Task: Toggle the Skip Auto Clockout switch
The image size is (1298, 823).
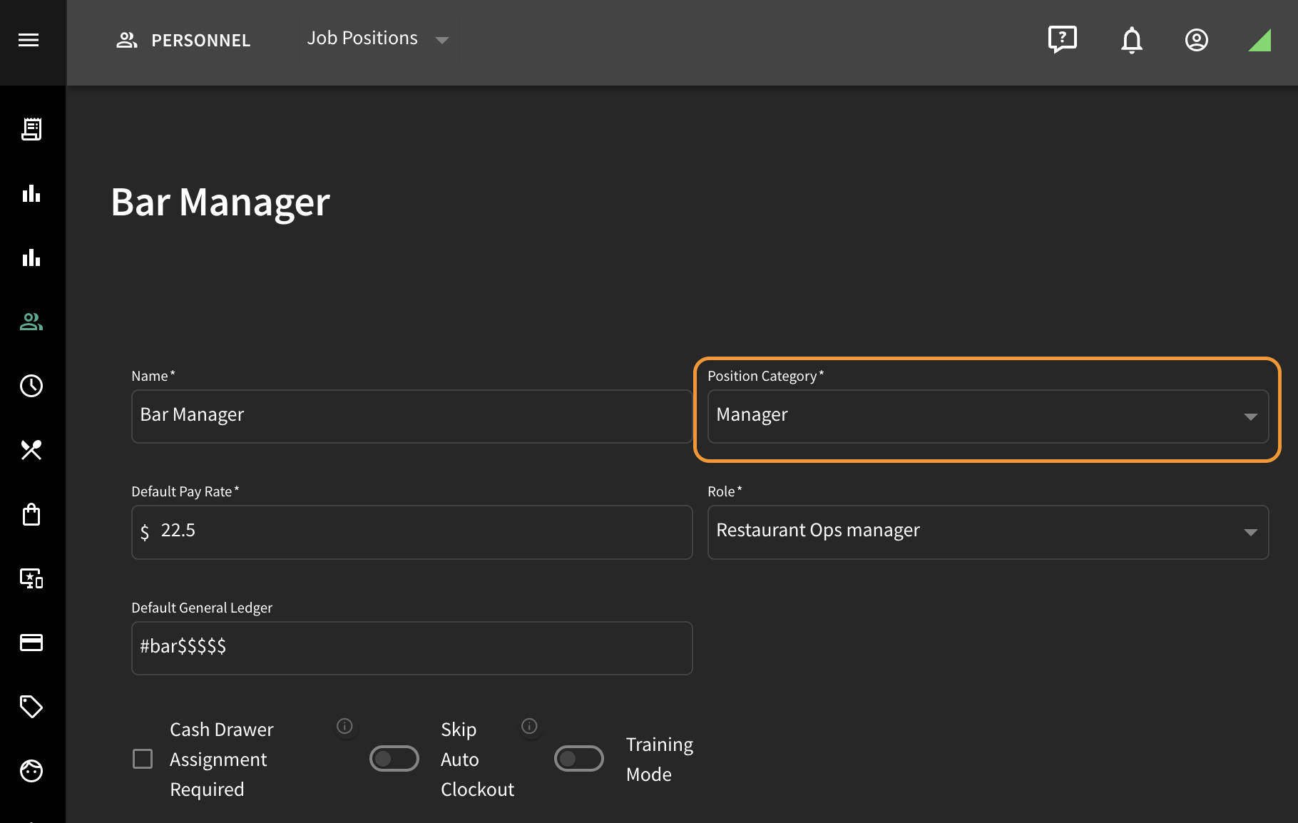Action: (394, 759)
